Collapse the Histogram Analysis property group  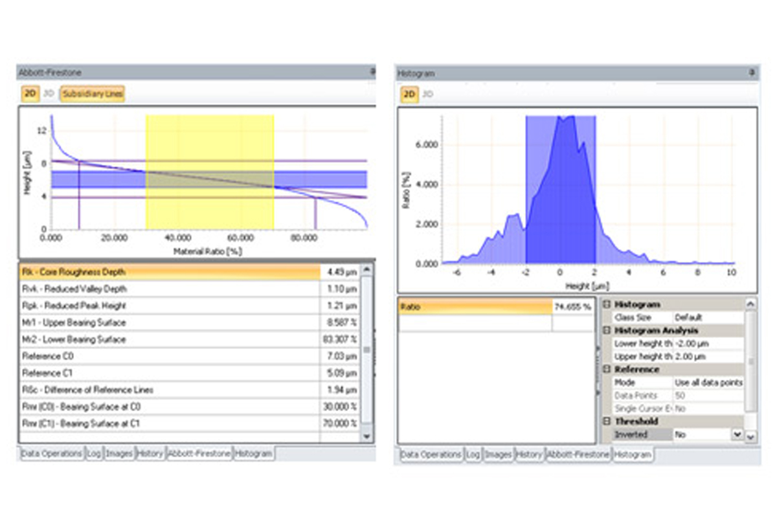(x=606, y=331)
